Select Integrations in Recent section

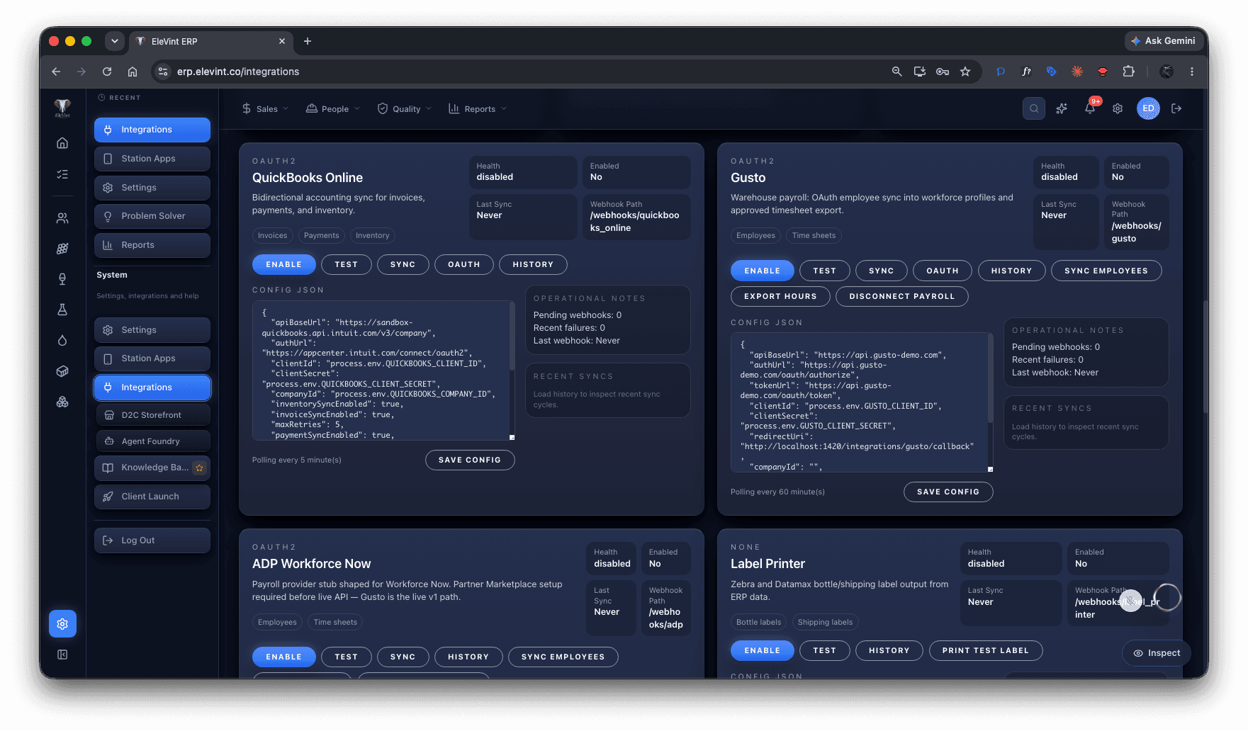pos(152,130)
